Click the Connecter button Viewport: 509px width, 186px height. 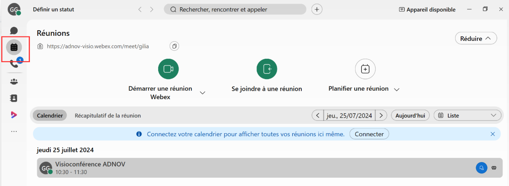(369, 134)
